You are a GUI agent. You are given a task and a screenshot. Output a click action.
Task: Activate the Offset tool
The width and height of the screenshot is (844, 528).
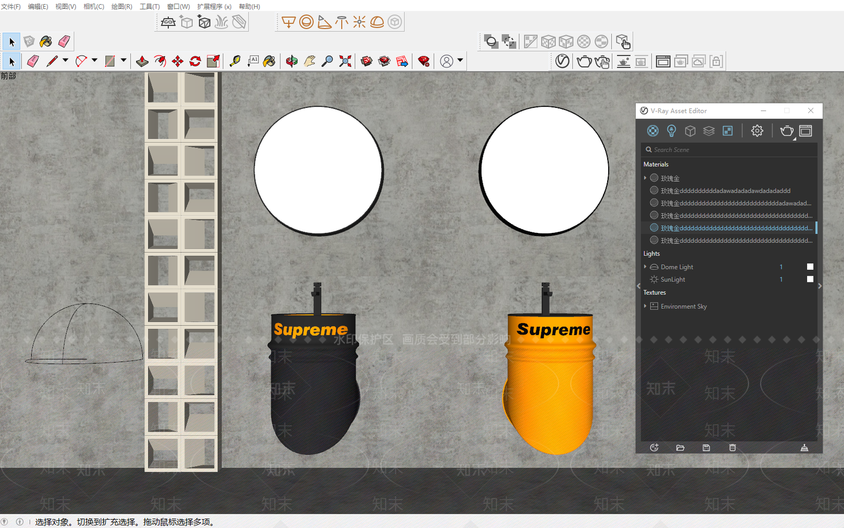coord(160,62)
